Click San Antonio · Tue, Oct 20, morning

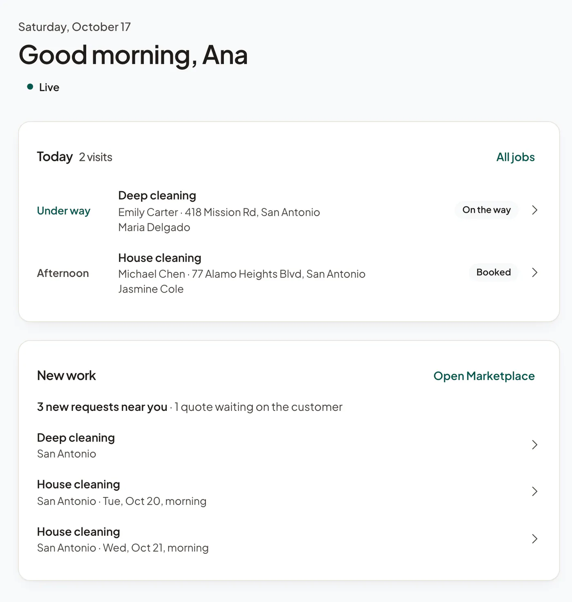pyautogui.click(x=122, y=501)
